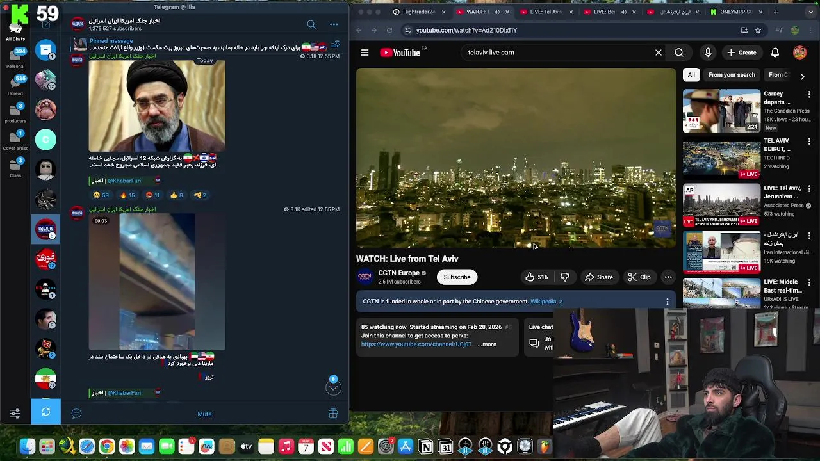Open the Wikipedia link about CGTN
This screenshot has width=820, height=461.
[546, 302]
